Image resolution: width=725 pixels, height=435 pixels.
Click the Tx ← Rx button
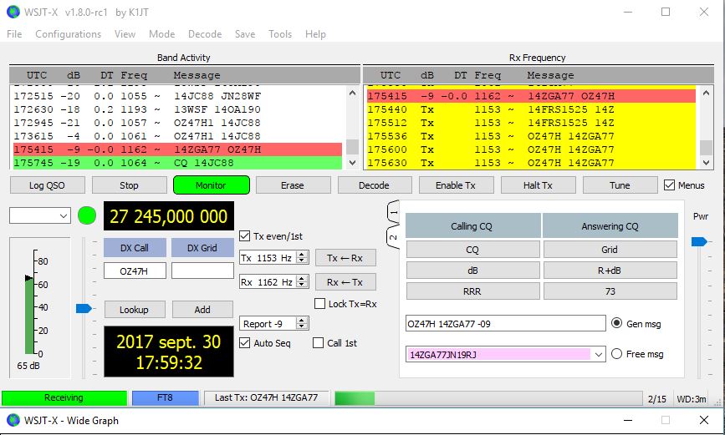pos(345,258)
